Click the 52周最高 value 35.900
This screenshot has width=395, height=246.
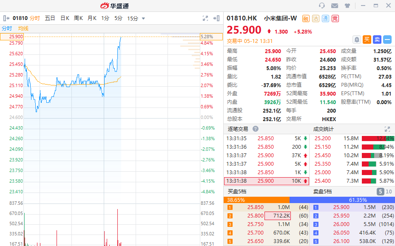click(x=328, y=93)
